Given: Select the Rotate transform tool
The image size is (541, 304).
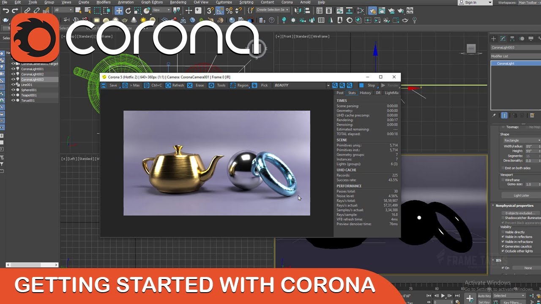Looking at the screenshot, I should pyautogui.click(x=128, y=11).
